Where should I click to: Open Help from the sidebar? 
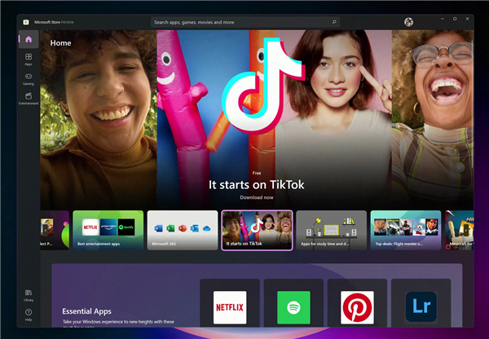(x=29, y=314)
